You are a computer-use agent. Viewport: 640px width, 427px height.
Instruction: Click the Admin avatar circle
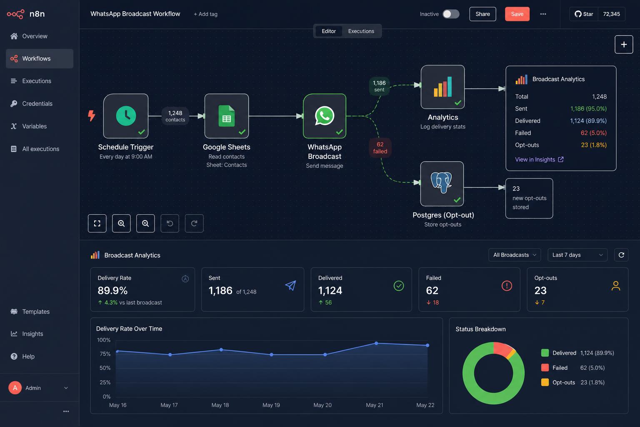tap(15, 388)
